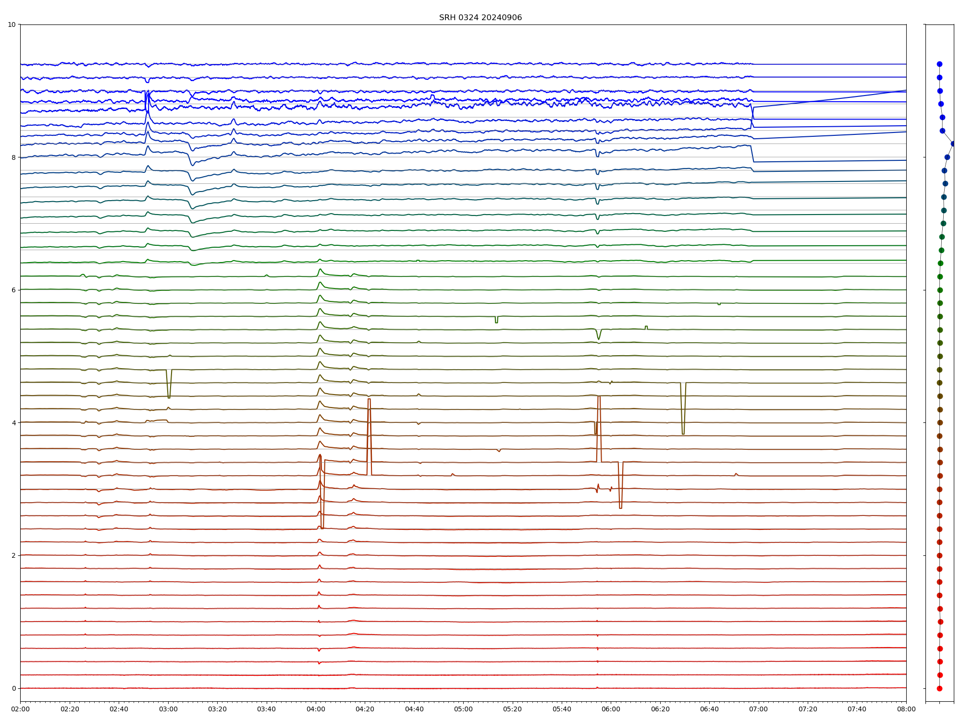Click the 08:00 time axis label

[x=906, y=709]
